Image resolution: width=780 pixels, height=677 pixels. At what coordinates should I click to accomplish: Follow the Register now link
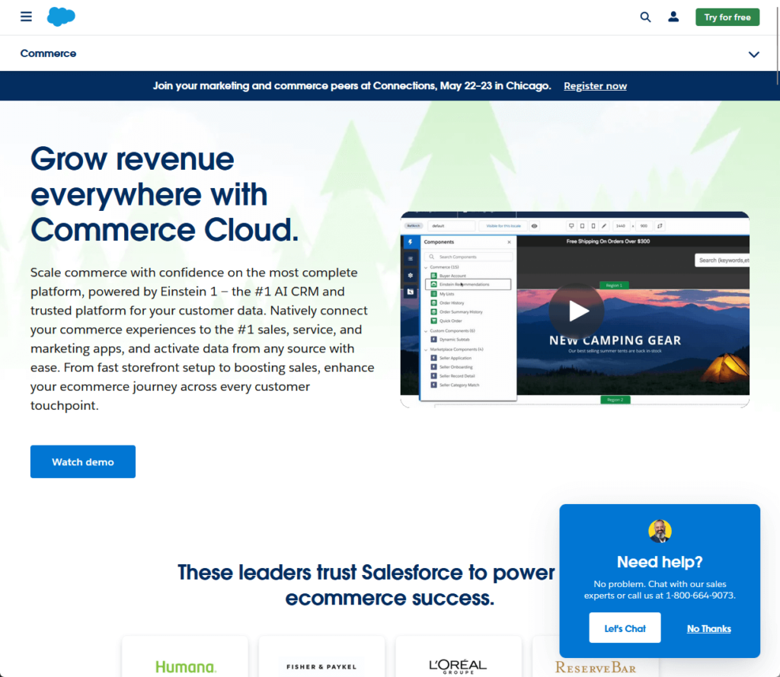[x=595, y=86]
